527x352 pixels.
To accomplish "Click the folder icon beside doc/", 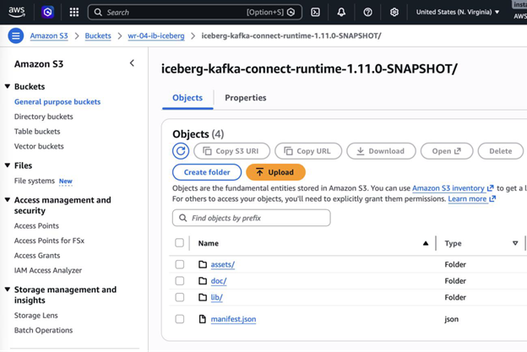I will click(x=203, y=280).
